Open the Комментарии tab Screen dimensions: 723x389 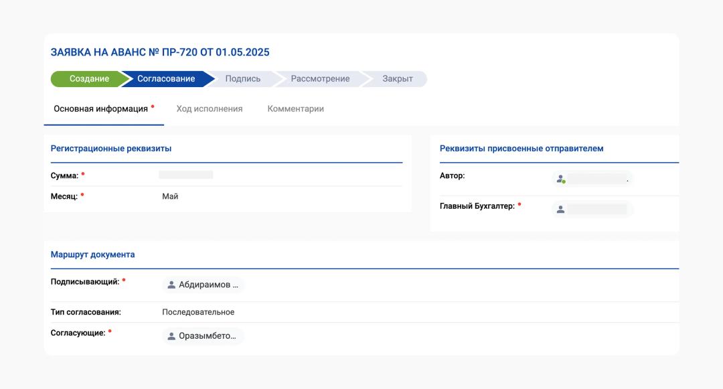[x=295, y=108]
